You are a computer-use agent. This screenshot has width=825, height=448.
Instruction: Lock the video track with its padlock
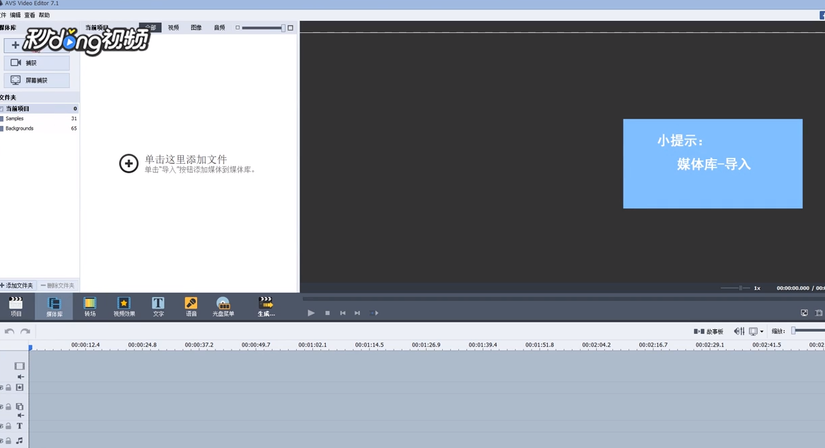[x=9, y=387]
